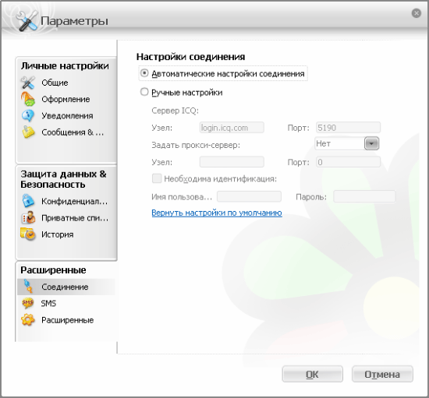Open the Конфиденциал... settings page
Screen dimensions: 429x398
coord(74,201)
